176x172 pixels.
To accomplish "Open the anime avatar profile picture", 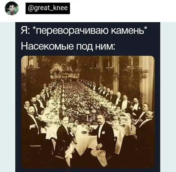I will tap(12, 8).
